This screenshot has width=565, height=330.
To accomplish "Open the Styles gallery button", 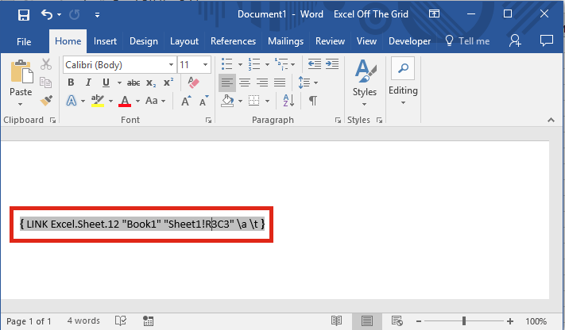I will pos(364,82).
